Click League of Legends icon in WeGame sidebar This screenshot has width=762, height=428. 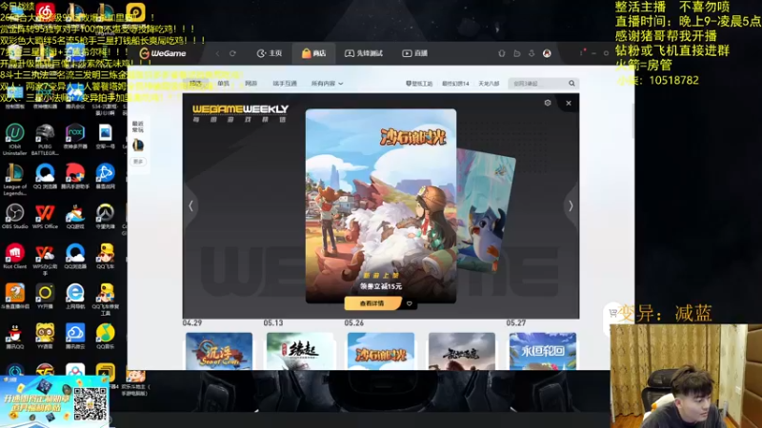[138, 145]
